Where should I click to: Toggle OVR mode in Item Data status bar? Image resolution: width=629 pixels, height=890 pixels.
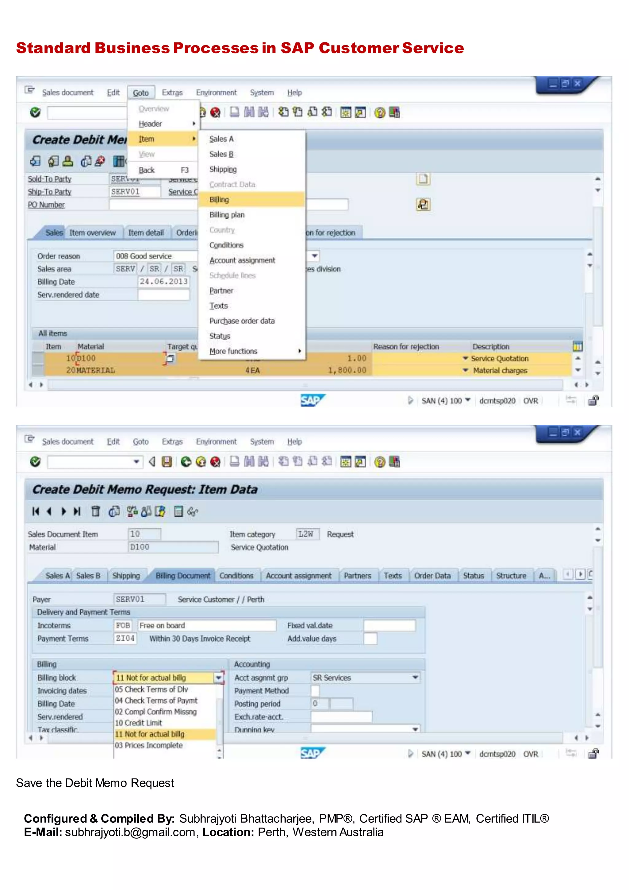pyautogui.click(x=530, y=754)
